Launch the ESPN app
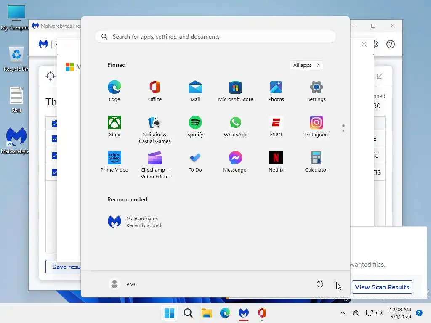431x323 pixels. [276, 127]
